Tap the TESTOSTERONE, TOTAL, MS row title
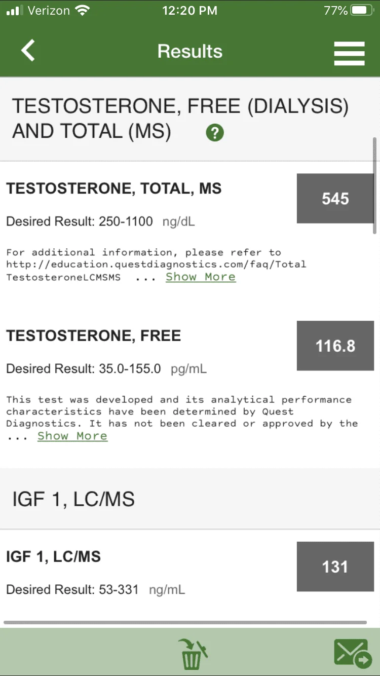The height and width of the screenshot is (676, 380). point(114,189)
